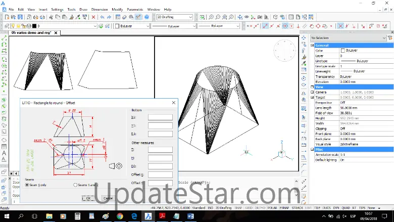Click the black layer color swatch
The height and width of the screenshot is (222, 394).
click(x=34, y=26)
